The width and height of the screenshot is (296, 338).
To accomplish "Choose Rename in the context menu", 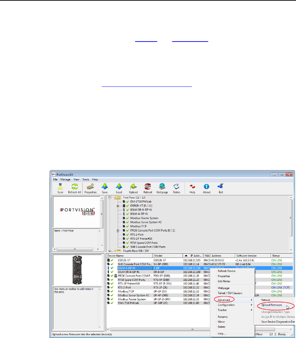I will pyautogui.click(x=232, y=317).
